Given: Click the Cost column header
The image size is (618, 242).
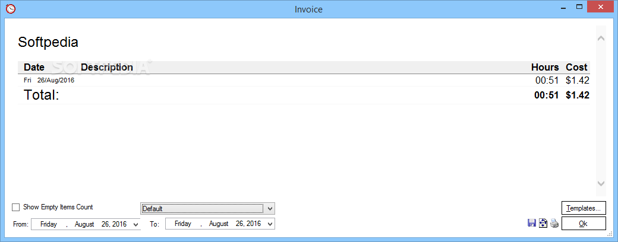Looking at the screenshot, I should click(576, 67).
